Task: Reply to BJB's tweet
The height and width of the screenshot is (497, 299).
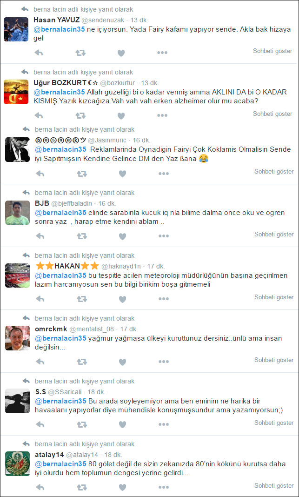Action: click(x=40, y=236)
